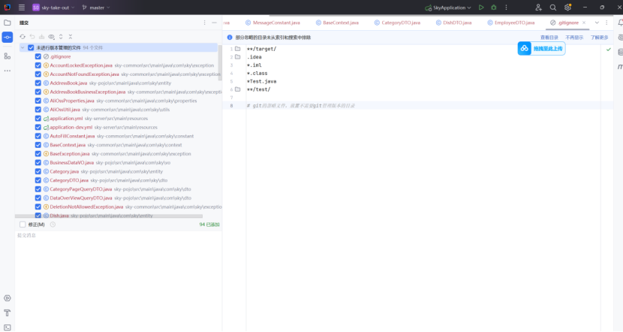Switch to BaseContext.java editor tab
The width and height of the screenshot is (623, 332).
tap(337, 23)
